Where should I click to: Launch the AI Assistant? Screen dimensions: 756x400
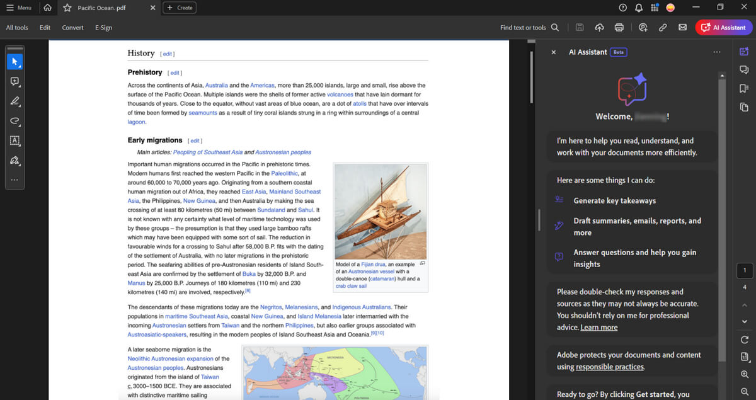pyautogui.click(x=723, y=27)
